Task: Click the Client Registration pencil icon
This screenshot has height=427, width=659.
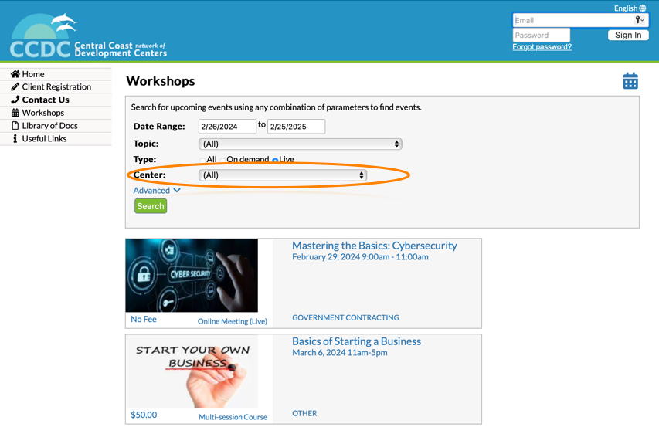Action: 15,87
